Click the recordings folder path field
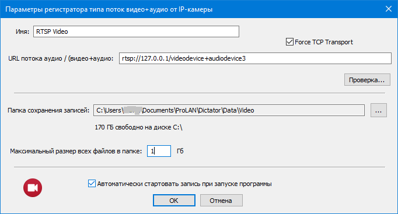The height and width of the screenshot is (214, 398). (x=229, y=110)
